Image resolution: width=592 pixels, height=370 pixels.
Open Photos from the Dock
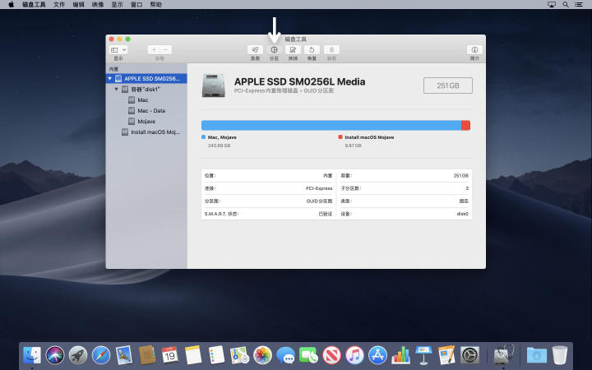(262, 355)
